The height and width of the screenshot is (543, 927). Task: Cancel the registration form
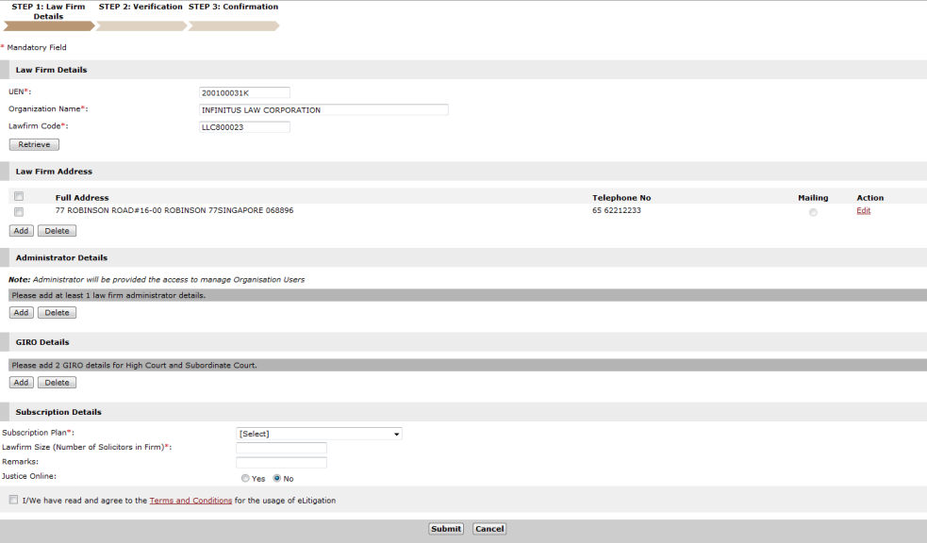click(x=489, y=529)
